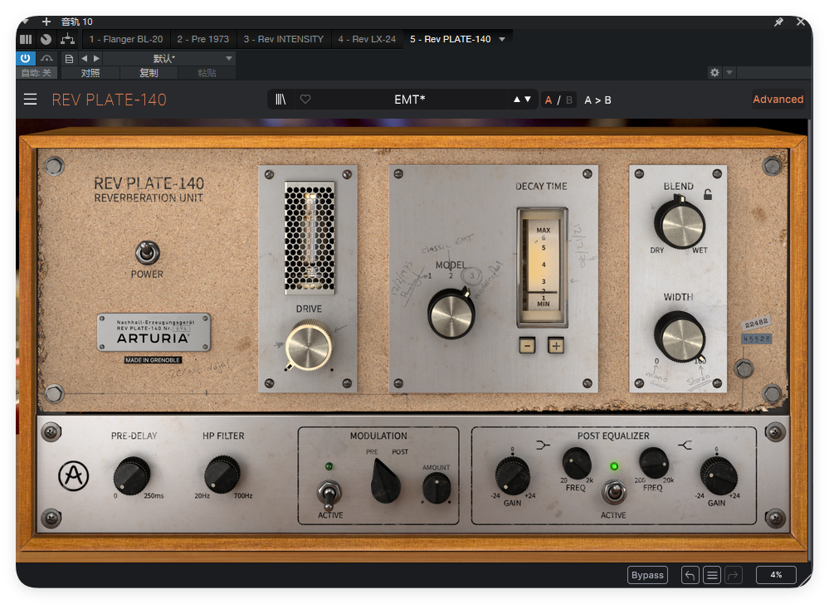The height and width of the screenshot is (604, 829).
Task: Click the high shelf filter symbol in POST EQUALIZER
Action: pyautogui.click(x=685, y=445)
